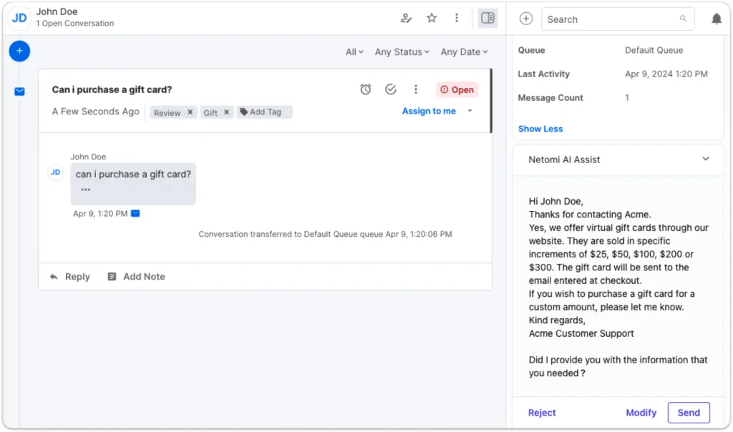Star John Doe's contact
Image resolution: width=733 pixels, height=432 pixels.
click(x=432, y=18)
